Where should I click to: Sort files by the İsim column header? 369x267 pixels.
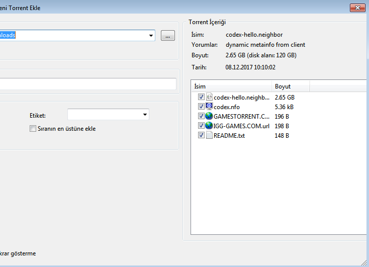[x=231, y=86]
